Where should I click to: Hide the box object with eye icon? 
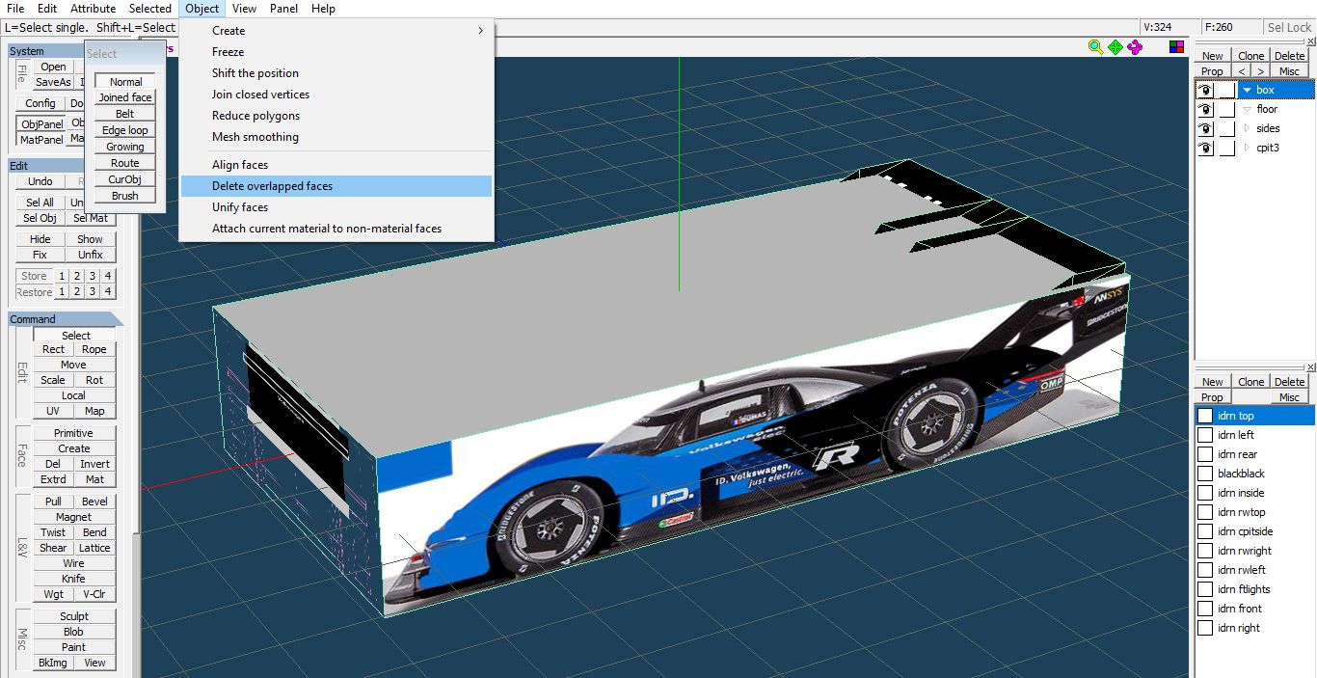pos(1205,90)
